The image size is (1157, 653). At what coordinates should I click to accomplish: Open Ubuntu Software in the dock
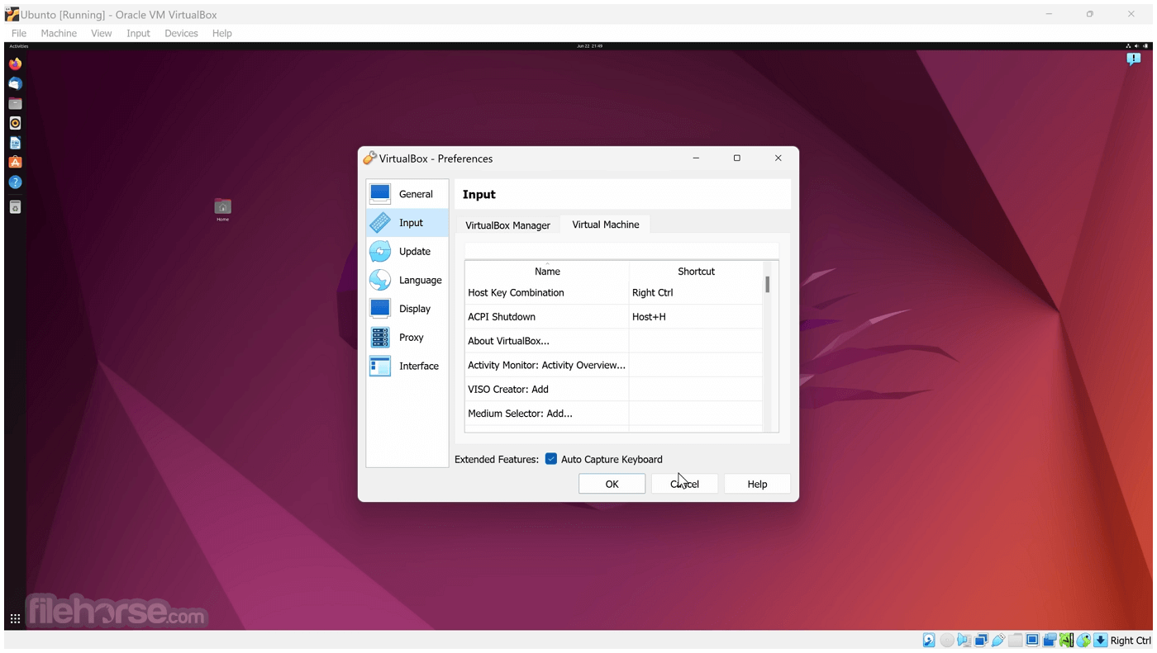pyautogui.click(x=15, y=163)
